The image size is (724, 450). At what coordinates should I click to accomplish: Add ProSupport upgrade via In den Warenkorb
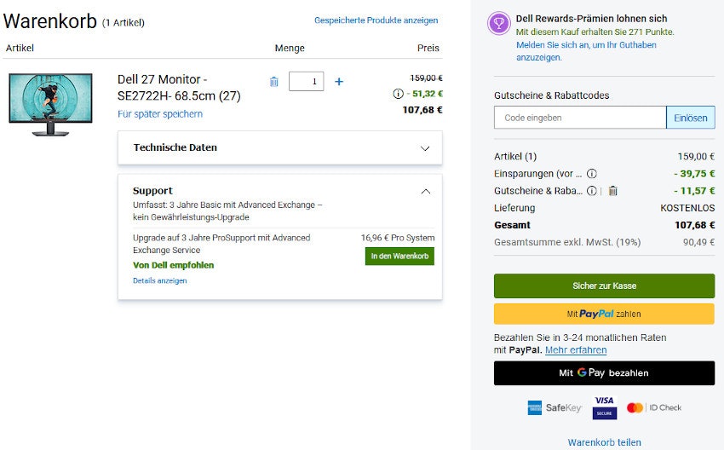(399, 256)
